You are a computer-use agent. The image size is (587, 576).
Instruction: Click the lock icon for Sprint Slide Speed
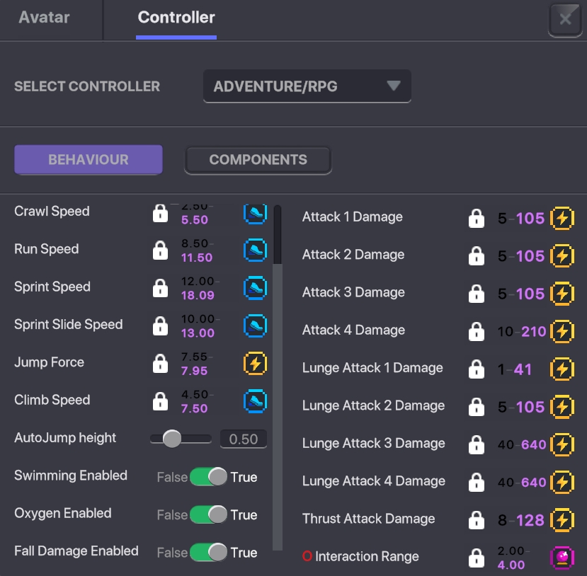[x=161, y=326]
